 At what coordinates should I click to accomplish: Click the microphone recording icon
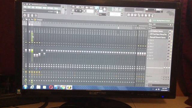[32, 16]
